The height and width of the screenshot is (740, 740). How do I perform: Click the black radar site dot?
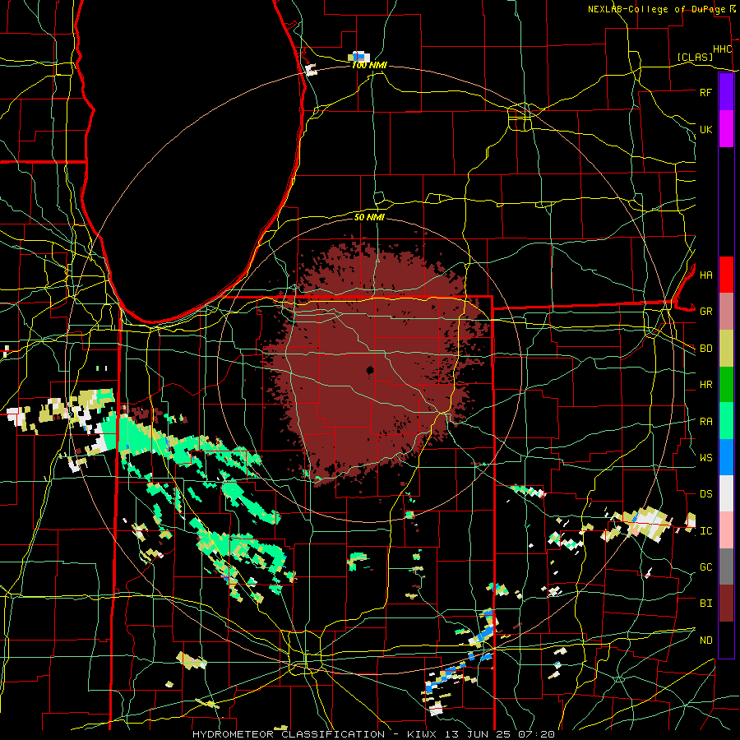[x=369, y=370]
